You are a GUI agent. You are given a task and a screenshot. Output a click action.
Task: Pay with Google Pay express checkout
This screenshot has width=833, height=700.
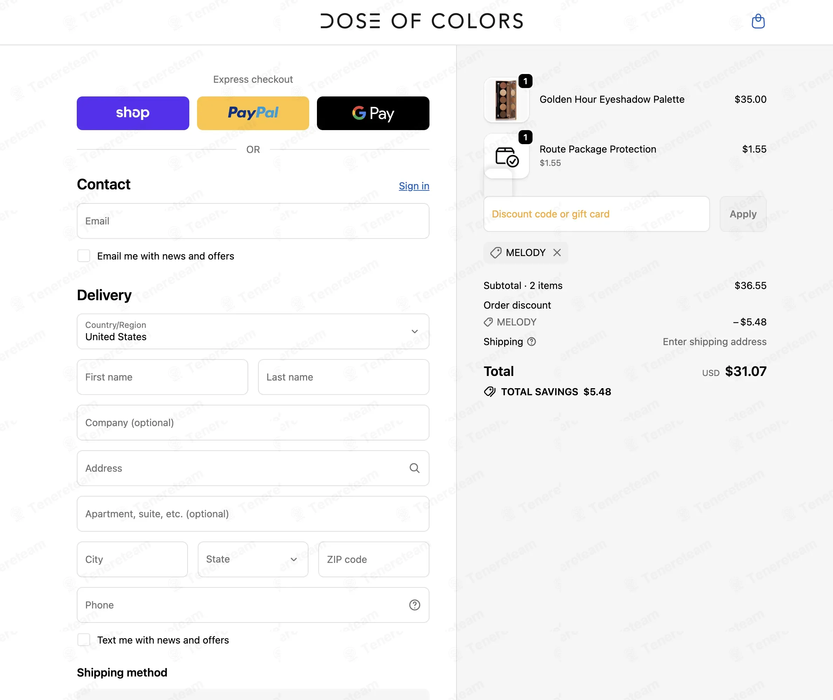pos(373,113)
